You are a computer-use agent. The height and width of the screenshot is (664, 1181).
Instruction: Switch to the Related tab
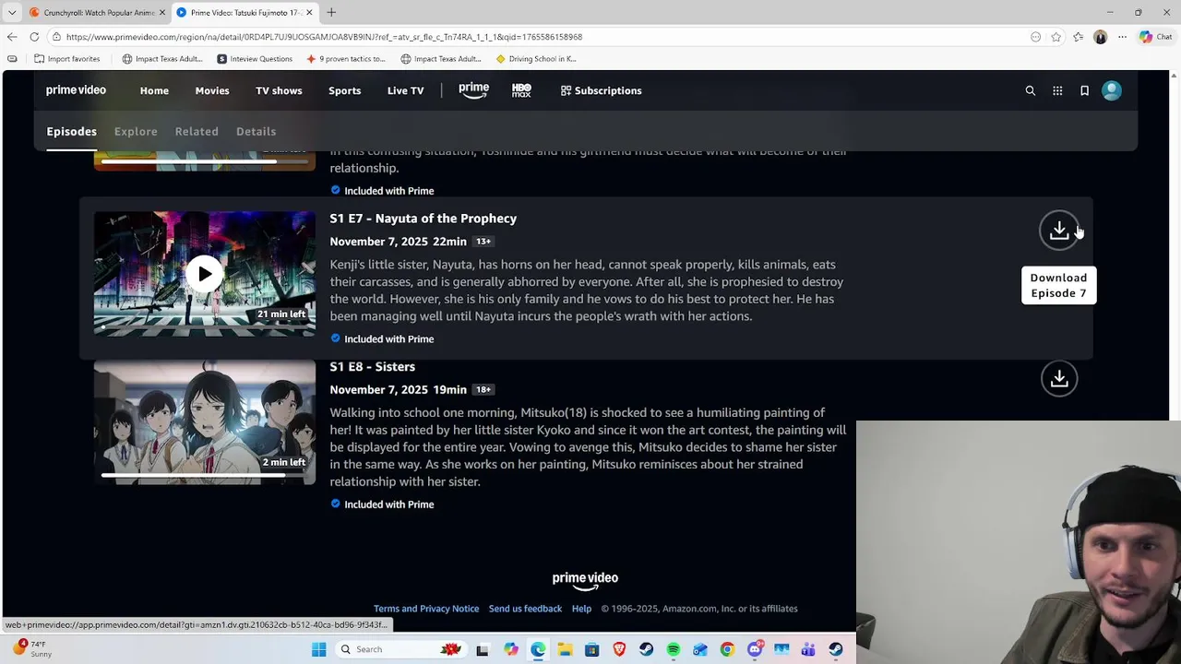point(197,131)
